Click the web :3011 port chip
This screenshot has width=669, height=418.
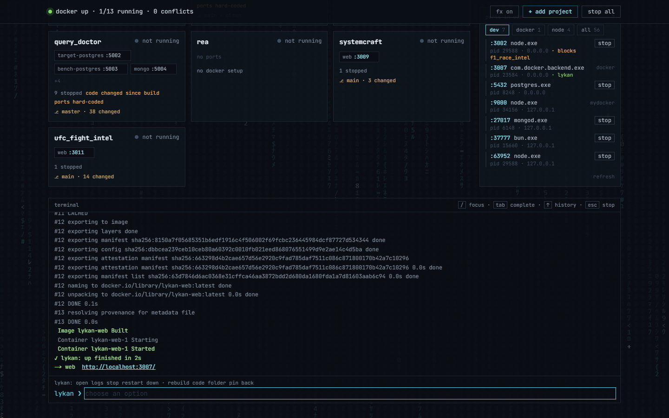[x=74, y=152]
